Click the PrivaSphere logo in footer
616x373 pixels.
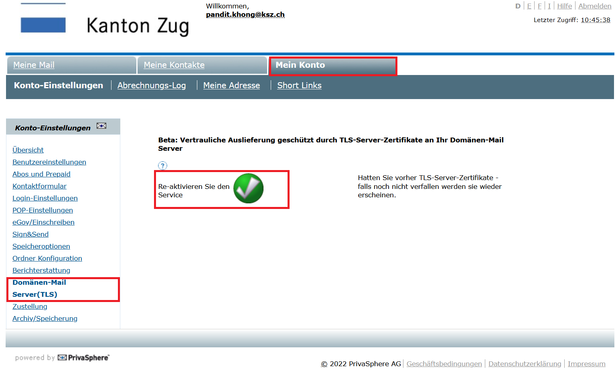tap(83, 358)
